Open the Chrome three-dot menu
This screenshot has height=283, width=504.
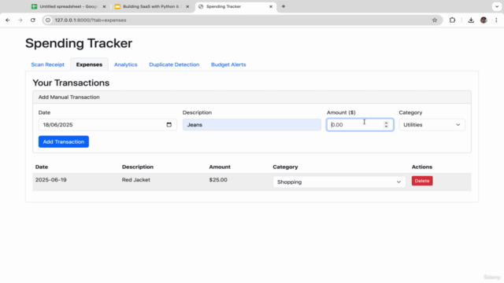(496, 20)
